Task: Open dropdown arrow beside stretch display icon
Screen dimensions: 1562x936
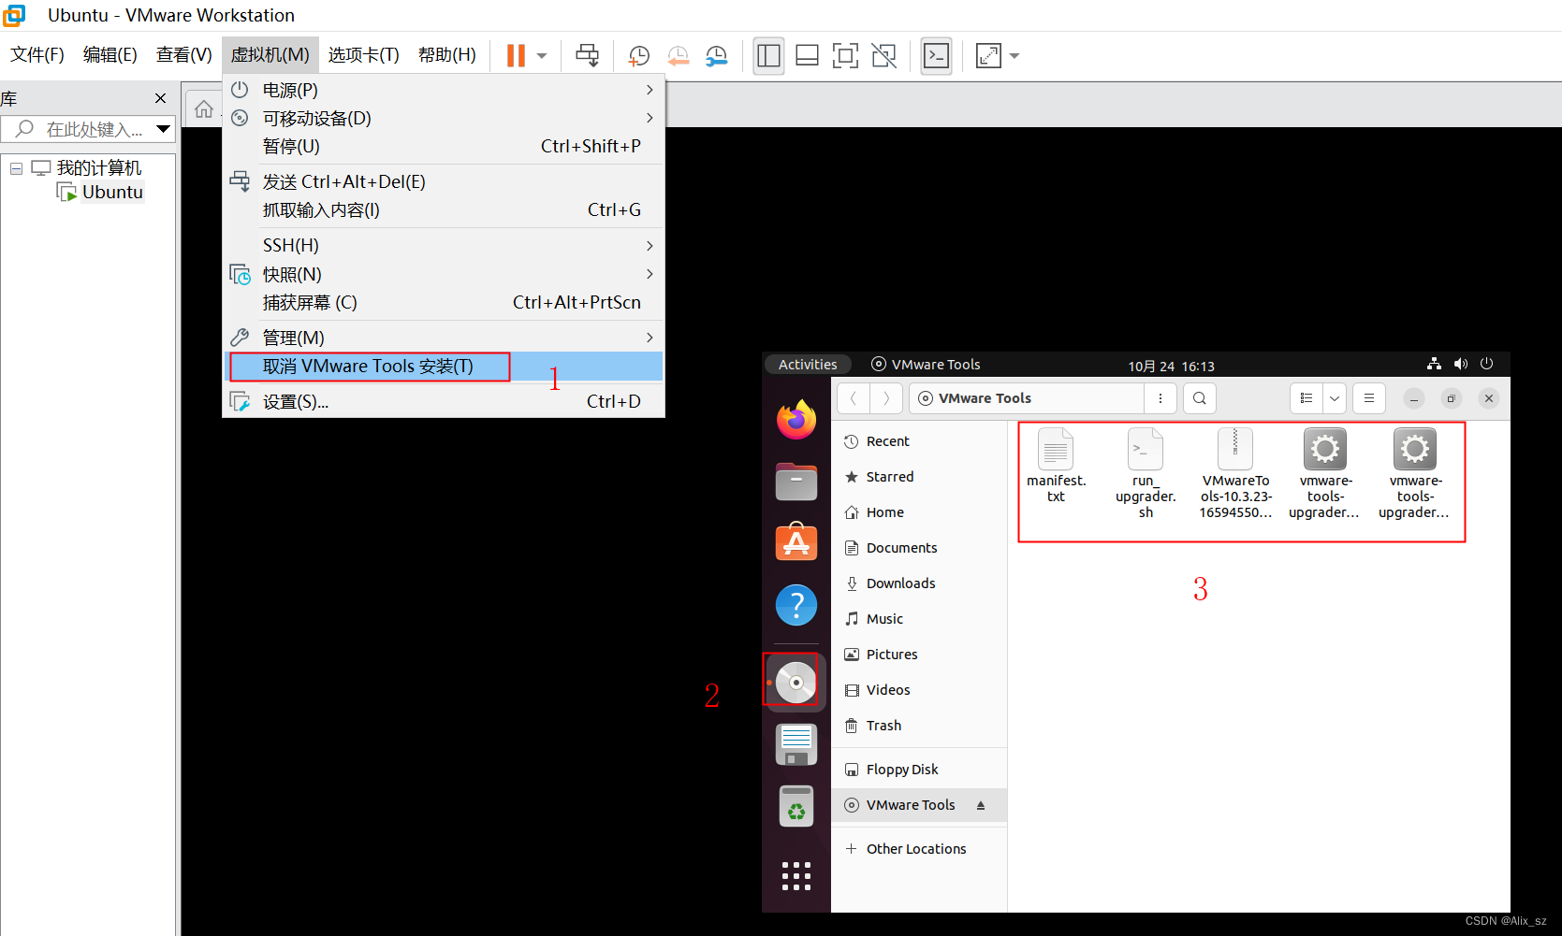Action: coord(1015,56)
